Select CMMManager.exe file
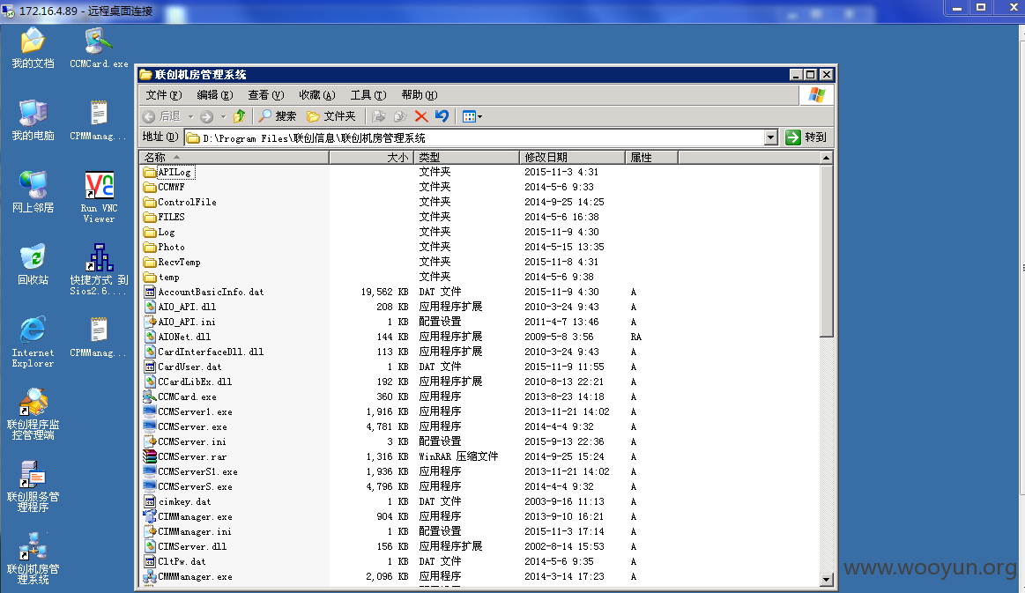The image size is (1025, 593). pyautogui.click(x=188, y=576)
